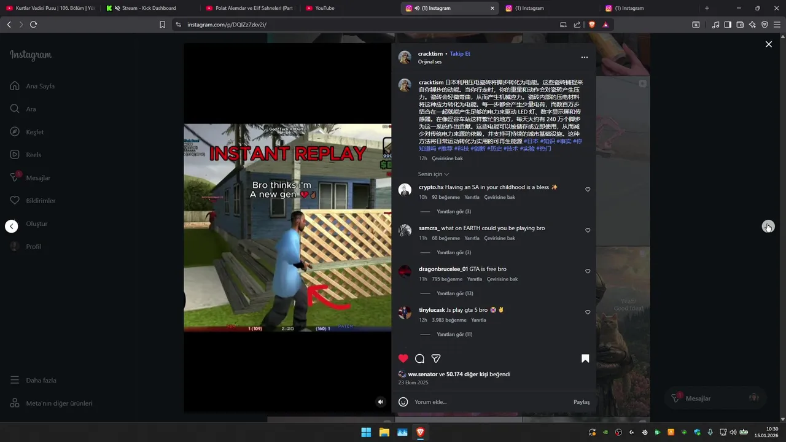Go to the previous post arrow
This screenshot has width=786, height=442.
12,226
